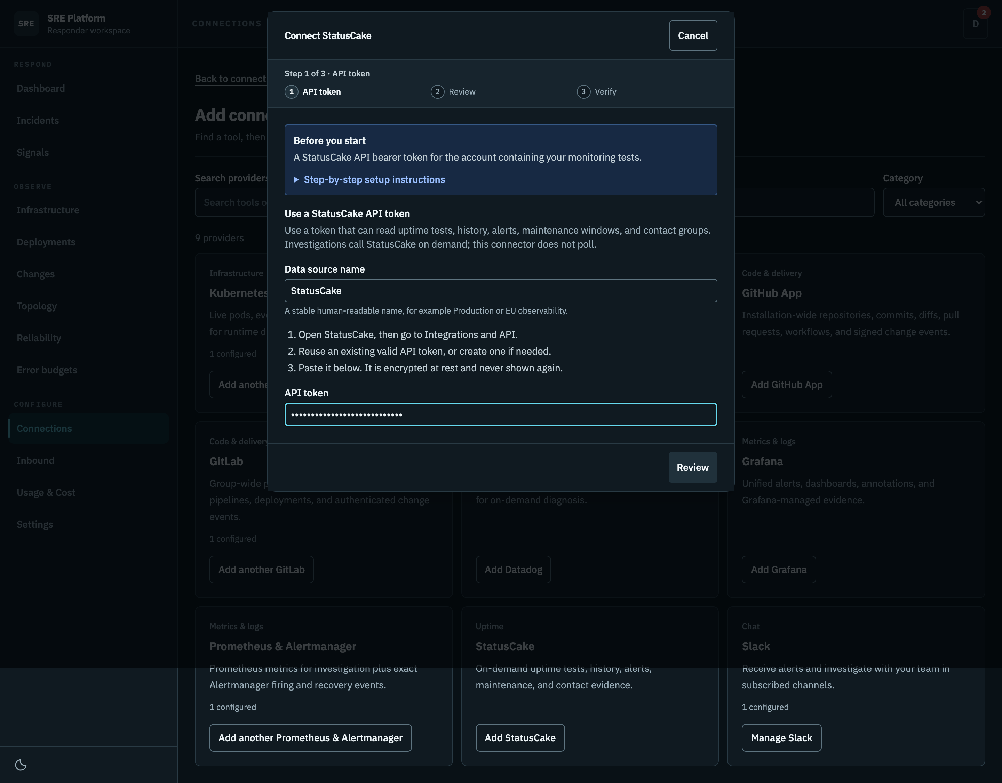Open Error budgets page
The width and height of the screenshot is (1002, 783).
coord(47,370)
